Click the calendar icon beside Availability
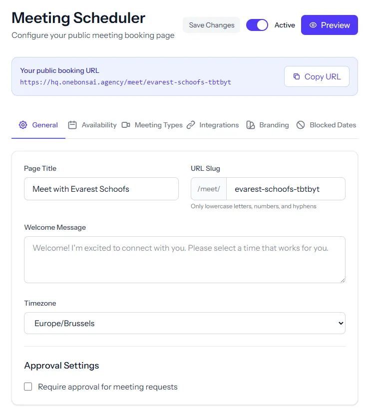369x420 pixels. [71, 125]
